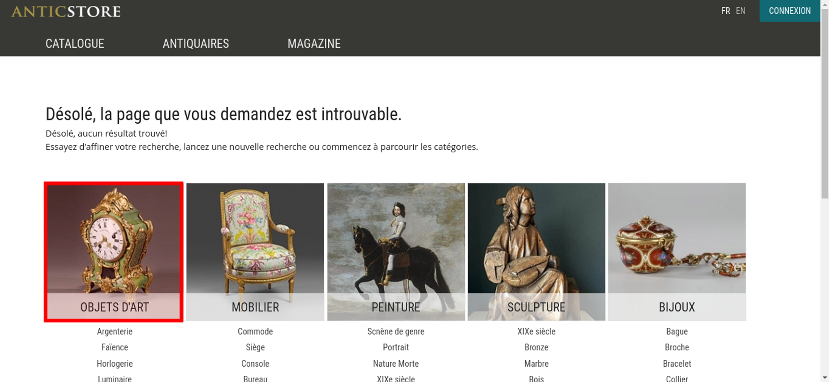Screen dimensions: 829x382
Task: Select the Nature Morte link
Action: (x=396, y=364)
